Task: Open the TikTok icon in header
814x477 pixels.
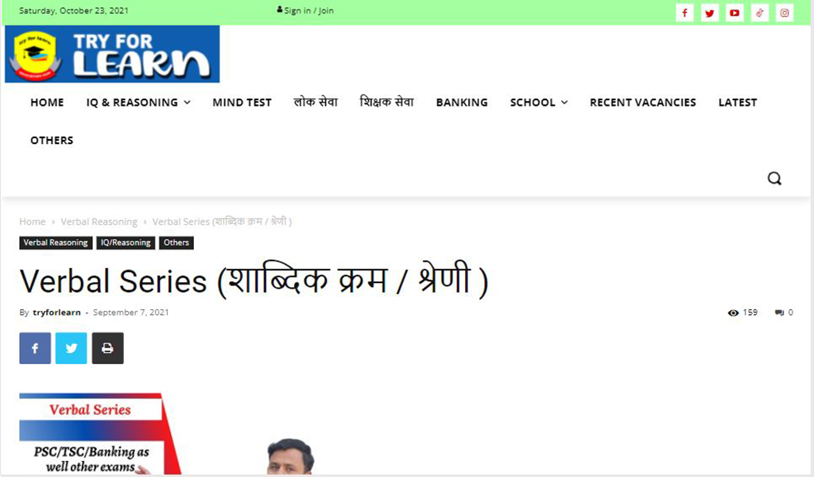Action: [759, 13]
